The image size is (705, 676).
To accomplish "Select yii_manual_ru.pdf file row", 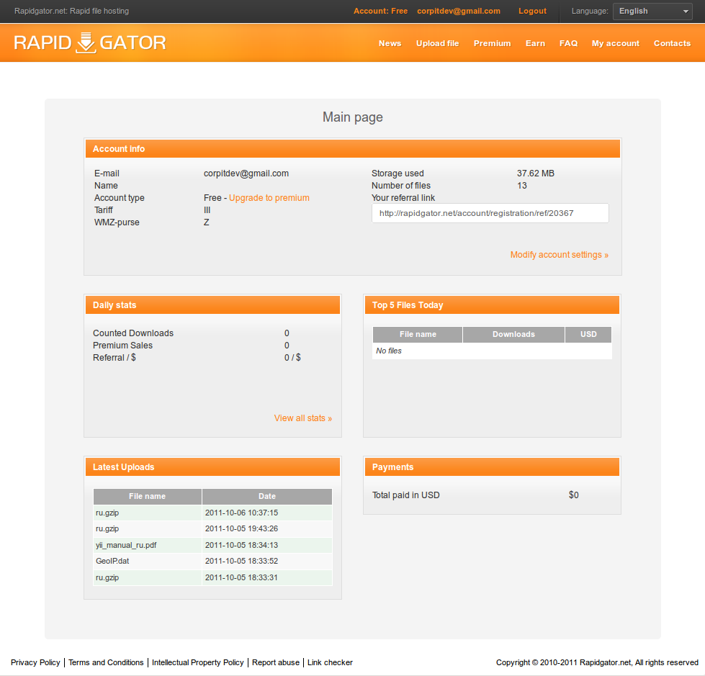I will tap(212, 545).
